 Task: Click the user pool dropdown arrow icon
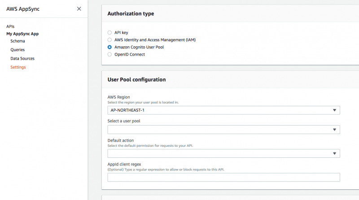(334, 130)
